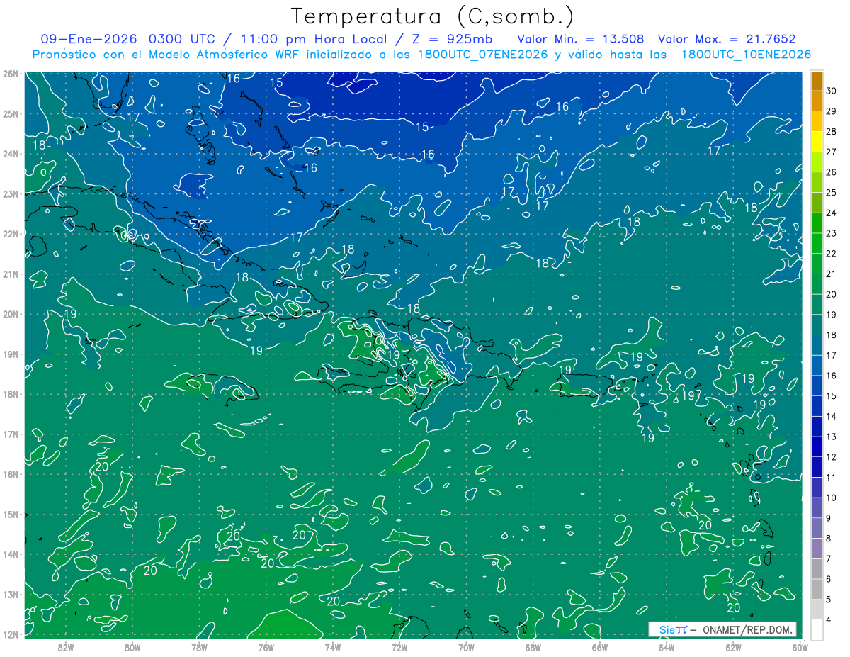Click the "60W" longitude axis label

click(x=800, y=647)
